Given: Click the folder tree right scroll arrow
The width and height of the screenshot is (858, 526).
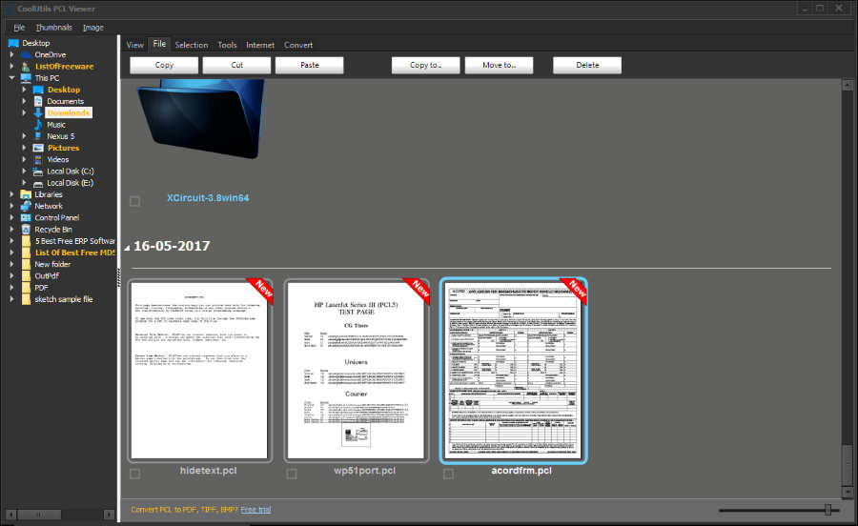Looking at the screenshot, I should pyautogui.click(x=109, y=515).
